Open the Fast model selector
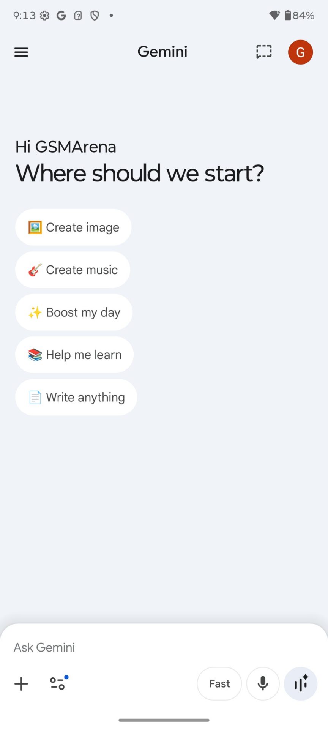 coord(219,684)
